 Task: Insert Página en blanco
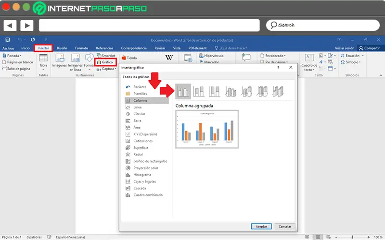[18, 62]
